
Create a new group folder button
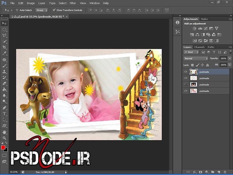pyautogui.click(x=213, y=172)
